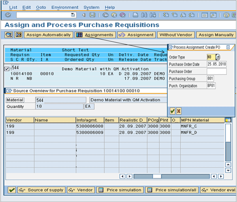Cancel Process Assignment dialog with red X
237x202 pixels.
[x=179, y=111]
